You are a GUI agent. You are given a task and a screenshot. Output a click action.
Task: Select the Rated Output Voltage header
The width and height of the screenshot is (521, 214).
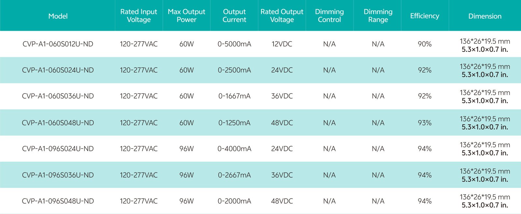tap(282, 16)
